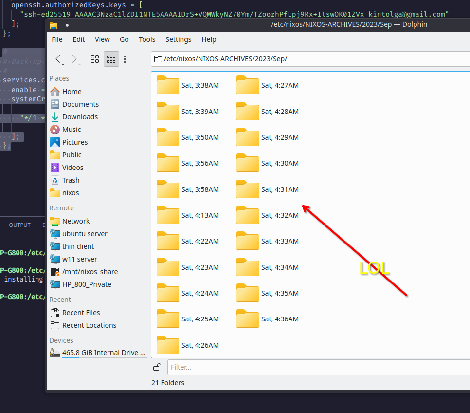Open Public folder in Places
This screenshot has width=470, height=413.
tap(97, 155)
